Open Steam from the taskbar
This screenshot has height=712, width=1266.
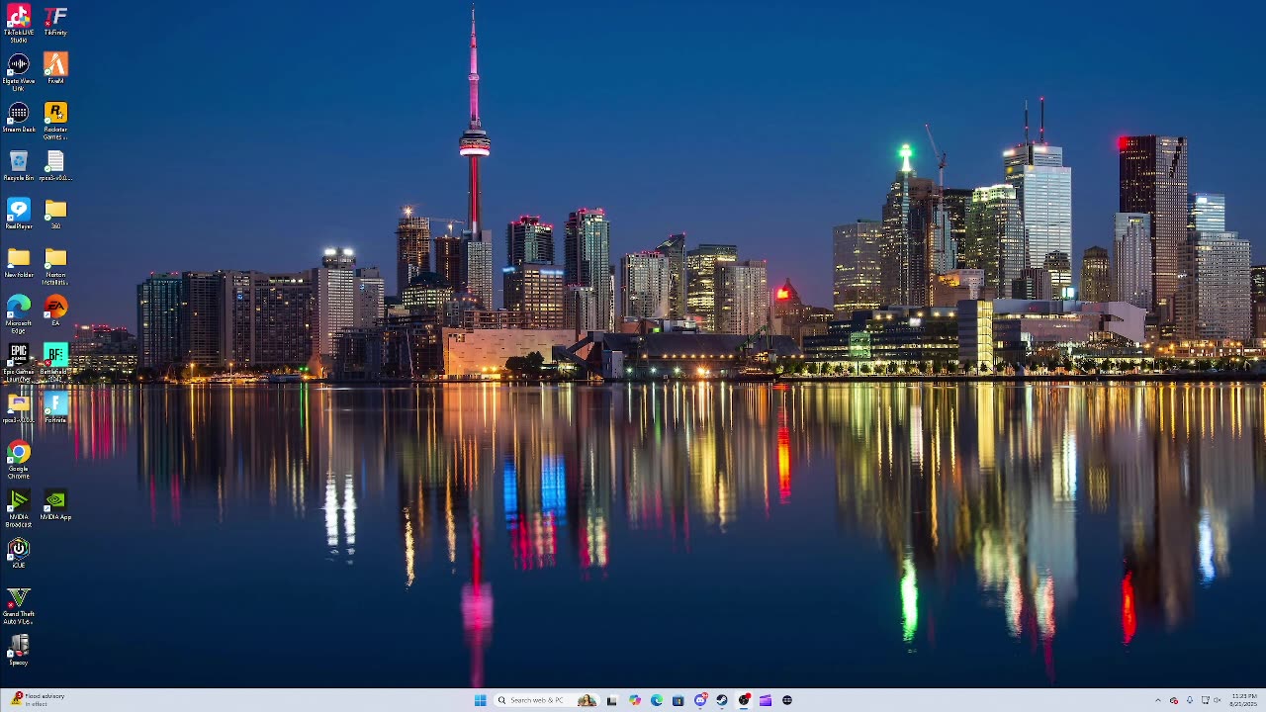722,700
